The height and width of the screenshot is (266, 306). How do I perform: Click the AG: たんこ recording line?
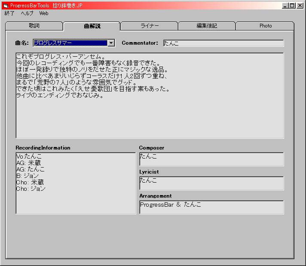(31, 169)
